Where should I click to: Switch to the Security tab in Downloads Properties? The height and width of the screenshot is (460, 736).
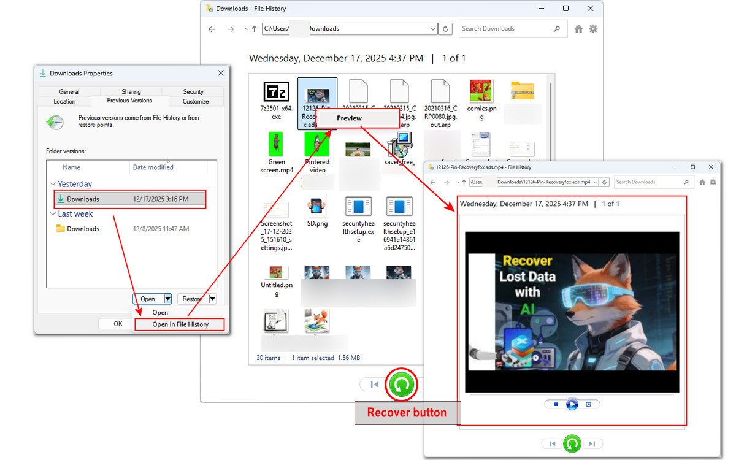193,91
